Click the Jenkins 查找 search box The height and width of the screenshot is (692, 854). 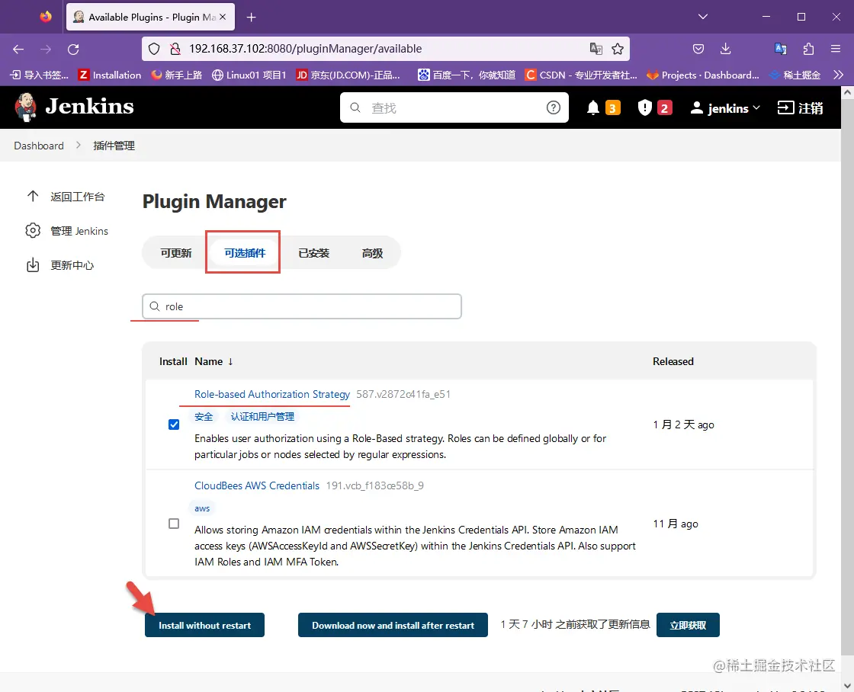point(454,107)
